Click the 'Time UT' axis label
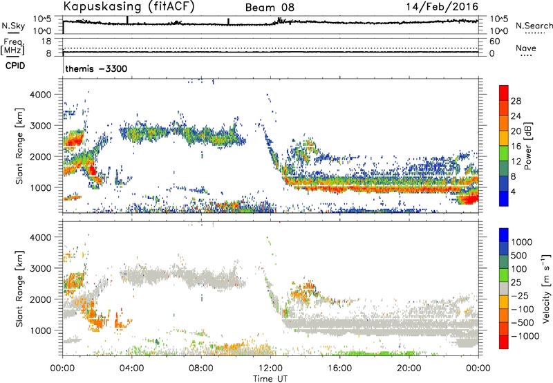This screenshot has width=553, height=383. (270, 379)
